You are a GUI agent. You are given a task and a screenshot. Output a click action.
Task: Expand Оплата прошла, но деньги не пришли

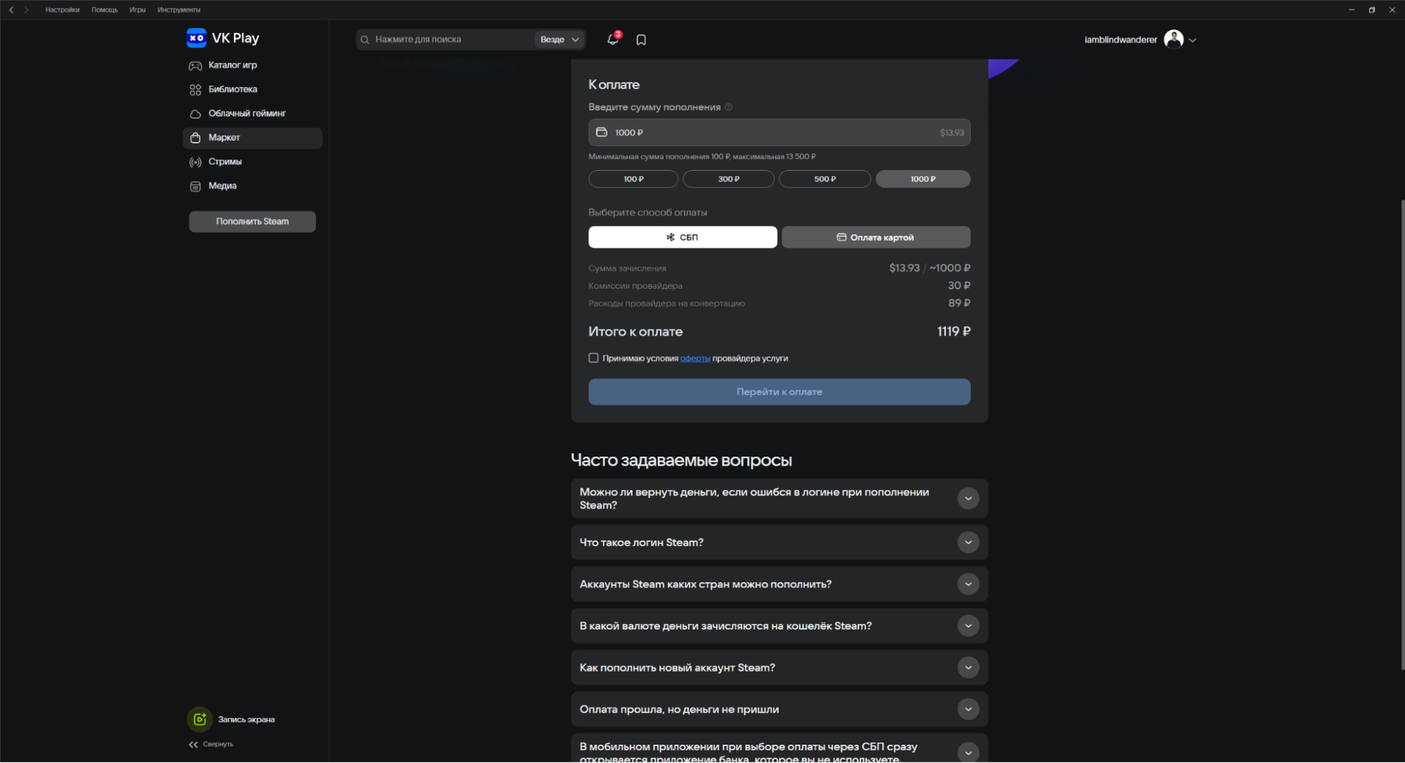tap(968, 710)
